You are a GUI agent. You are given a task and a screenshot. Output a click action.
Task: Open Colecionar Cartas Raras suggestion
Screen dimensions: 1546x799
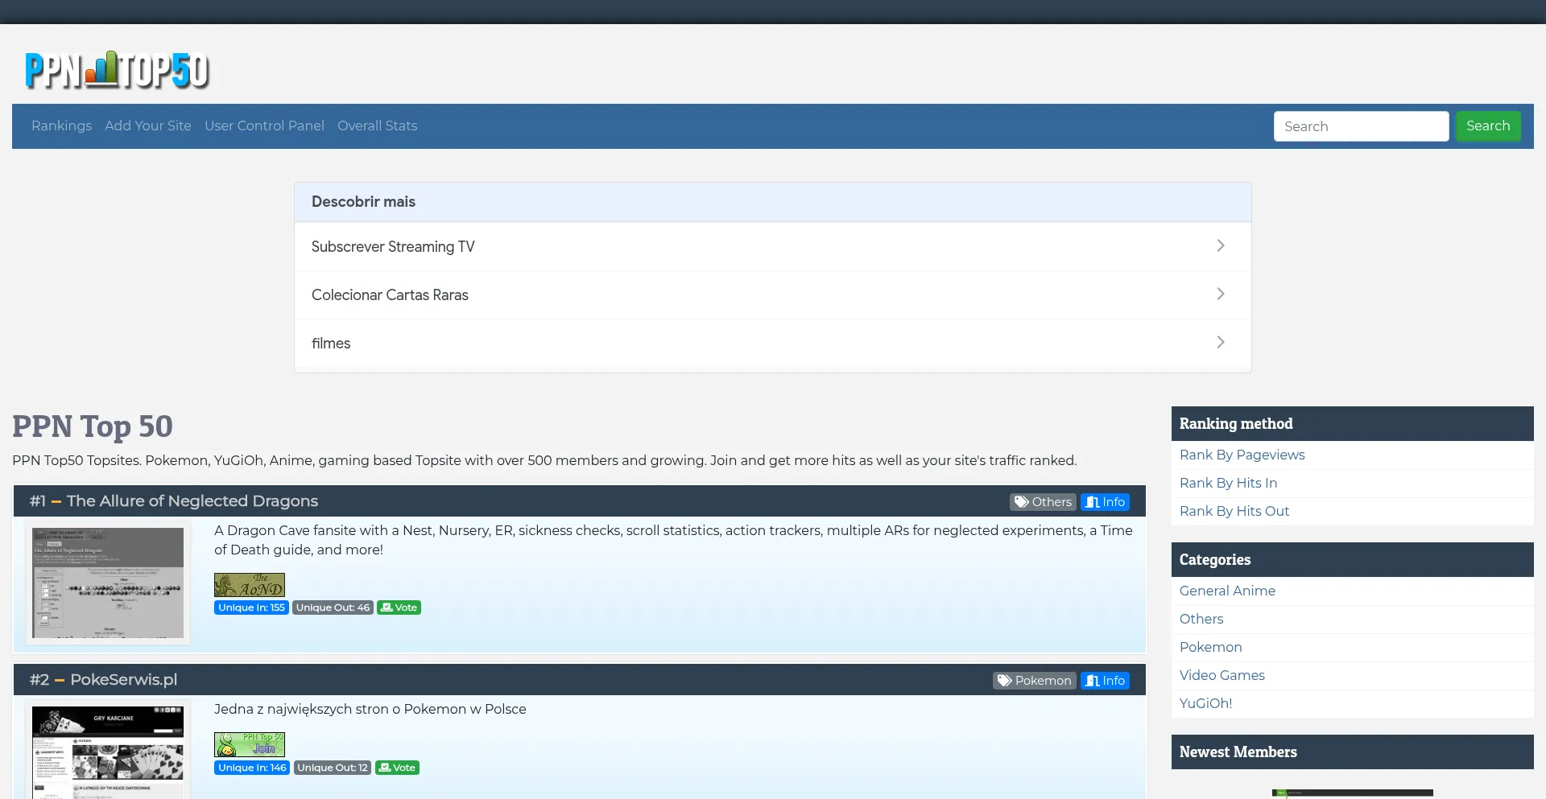(x=772, y=294)
